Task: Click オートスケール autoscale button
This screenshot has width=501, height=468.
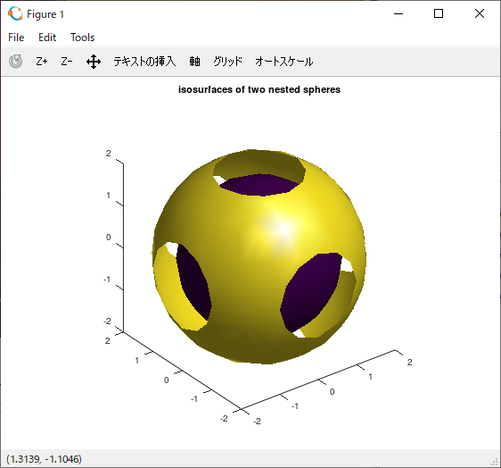Action: pos(283,61)
